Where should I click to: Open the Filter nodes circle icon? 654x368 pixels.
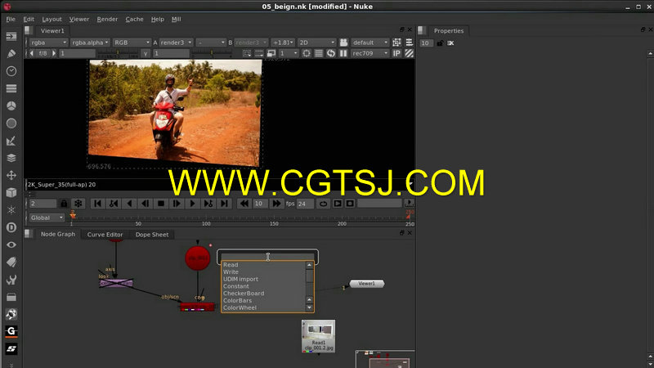coord(11,123)
